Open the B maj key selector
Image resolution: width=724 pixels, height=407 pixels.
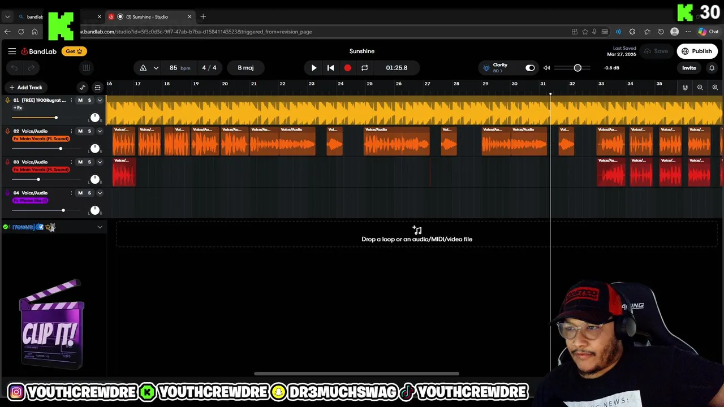pos(245,68)
